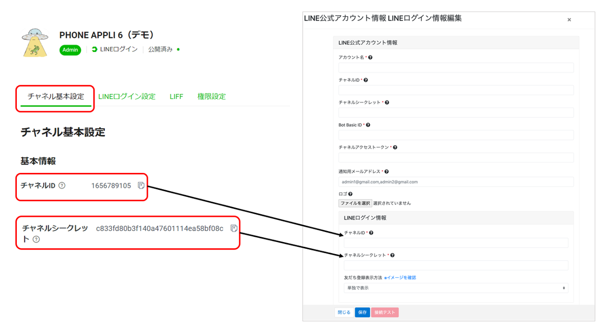This screenshot has width=602, height=329.
Task: Open the 権限設定 tab
Action: tap(211, 96)
